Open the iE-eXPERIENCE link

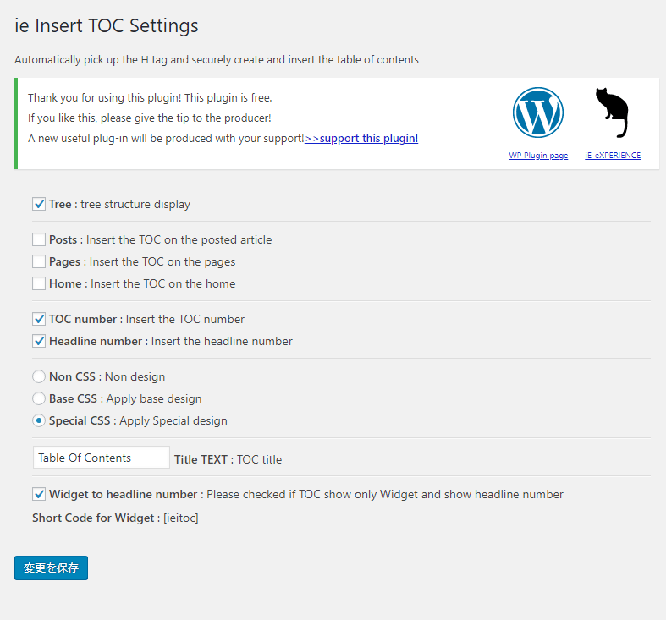coord(613,156)
